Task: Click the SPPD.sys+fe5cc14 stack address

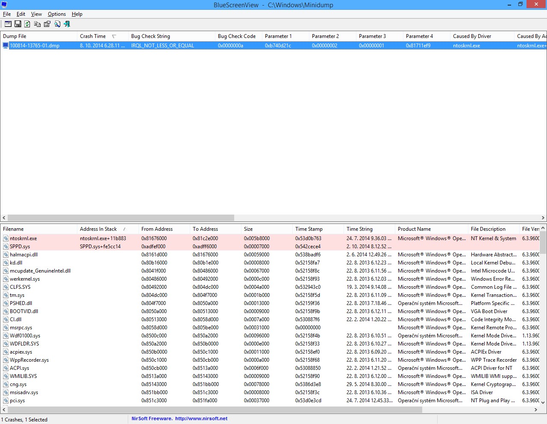Action: [x=100, y=247]
